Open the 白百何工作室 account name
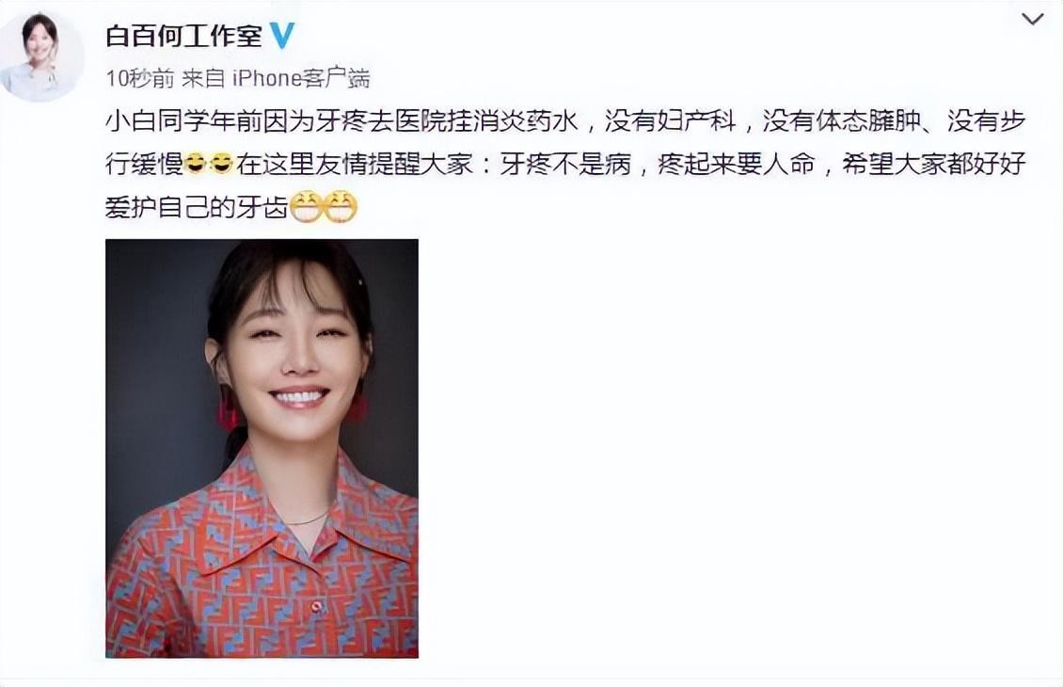Screen dimensions: 1063x687 point(183,36)
